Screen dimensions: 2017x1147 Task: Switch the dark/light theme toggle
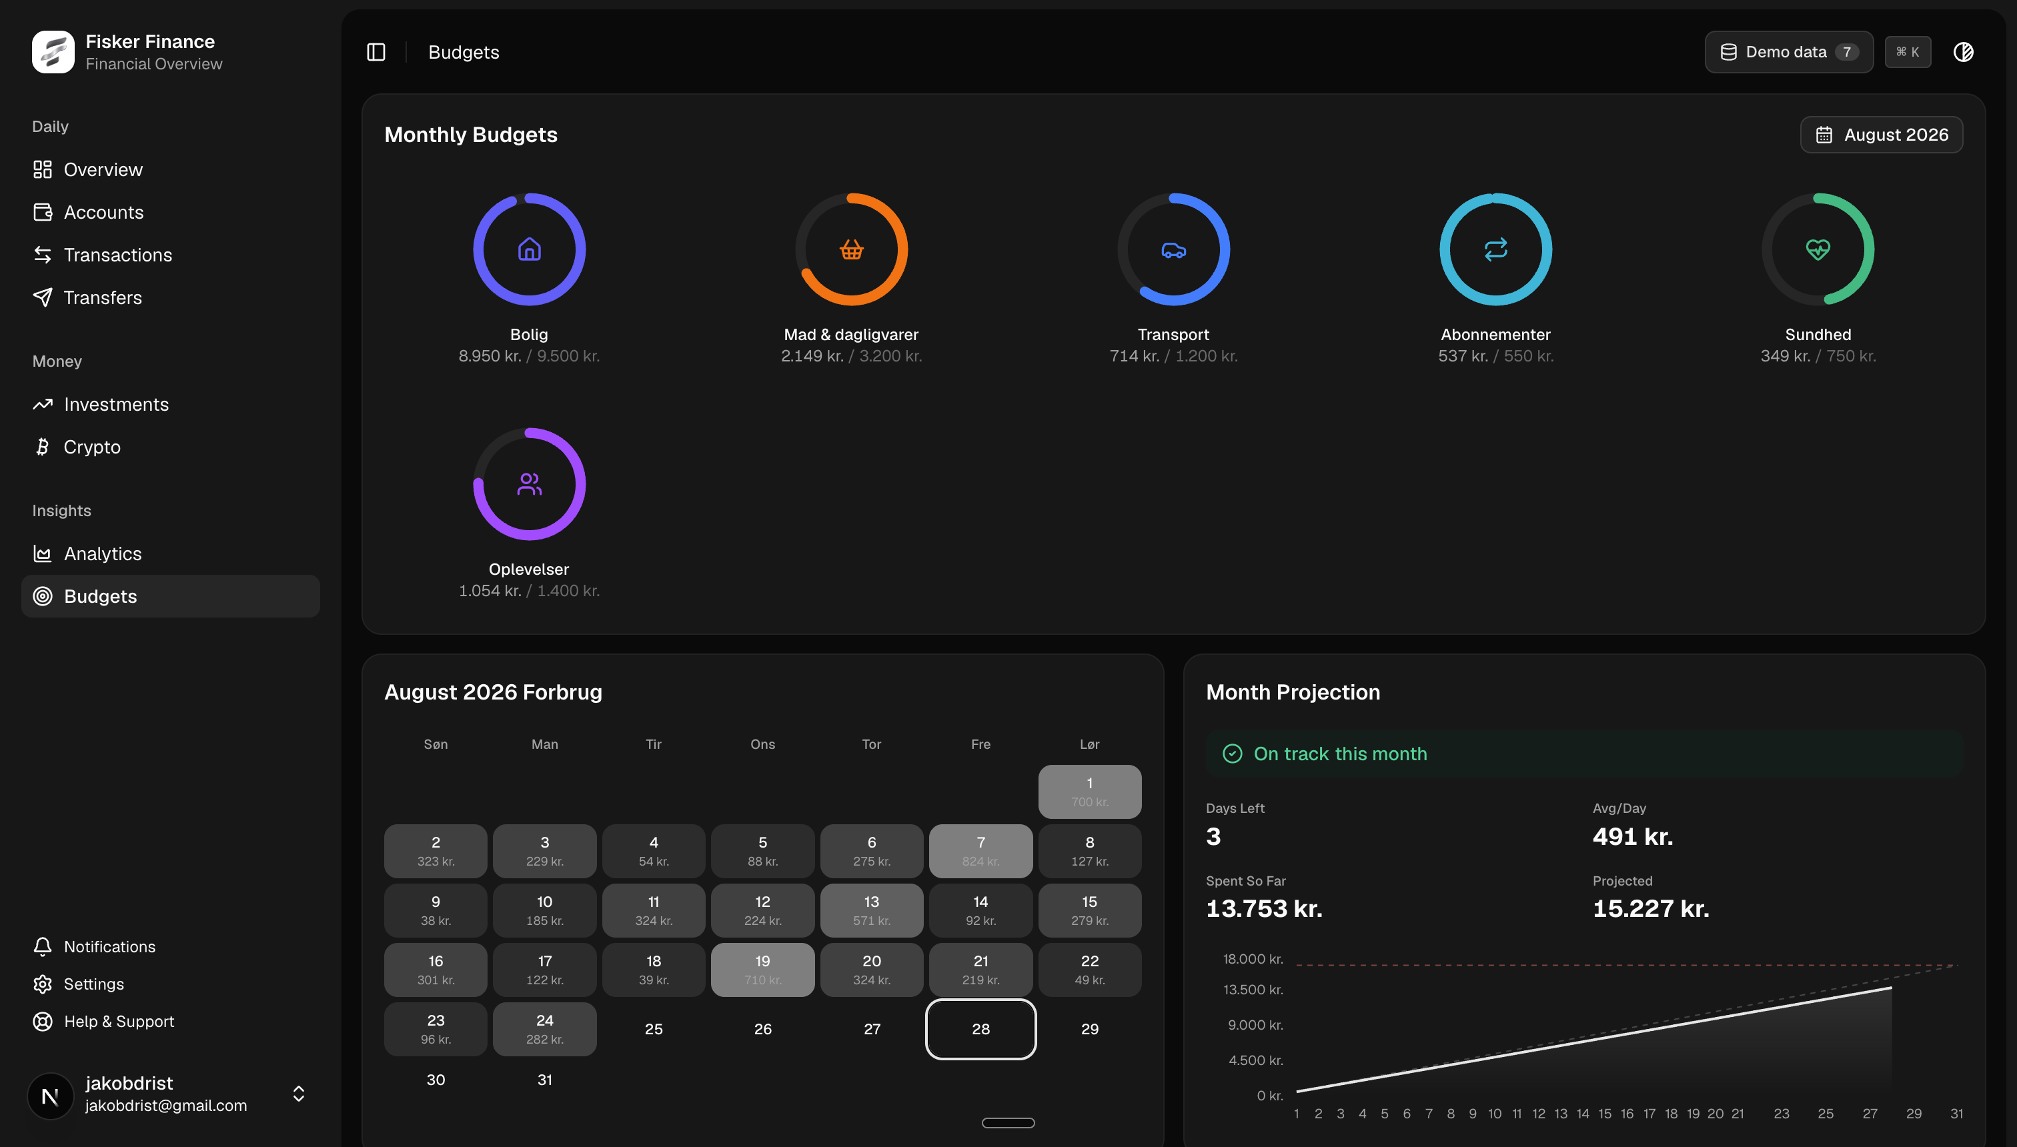point(1964,52)
